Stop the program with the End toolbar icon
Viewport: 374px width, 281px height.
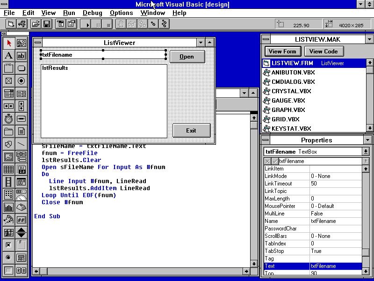tap(108, 24)
